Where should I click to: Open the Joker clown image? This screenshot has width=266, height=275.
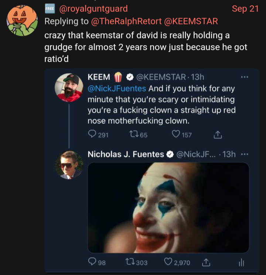168,207
